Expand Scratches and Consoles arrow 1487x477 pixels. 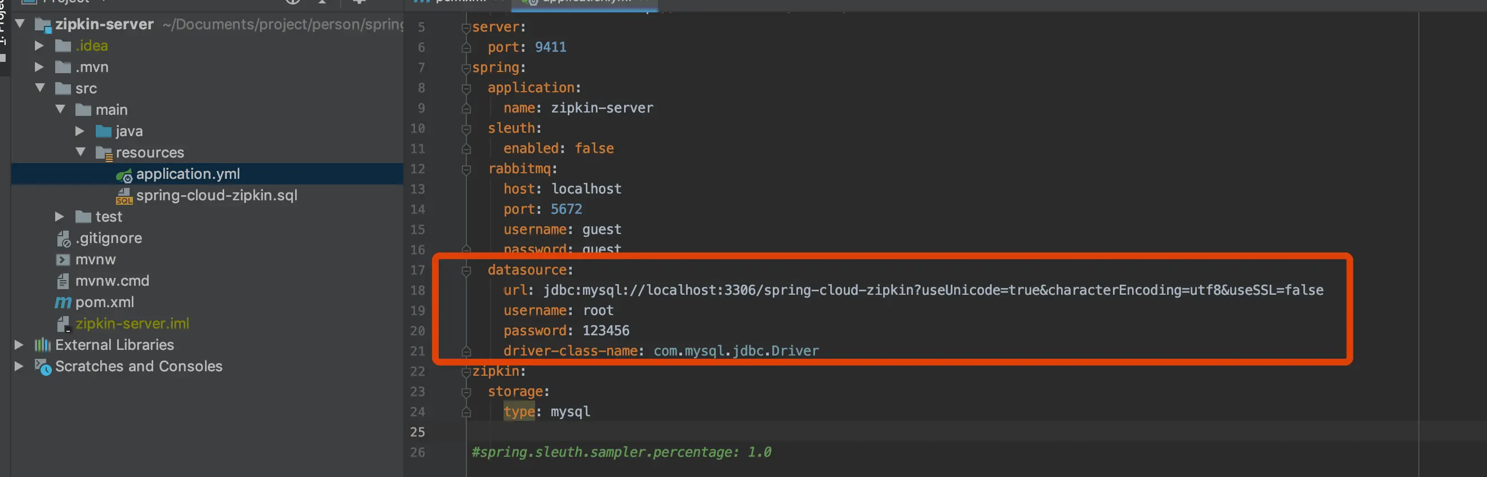pyautogui.click(x=19, y=366)
